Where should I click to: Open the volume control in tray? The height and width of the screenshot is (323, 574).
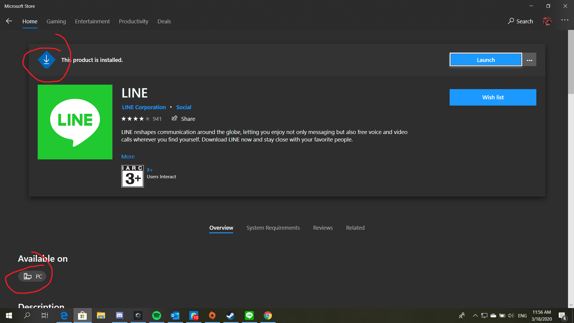511,316
